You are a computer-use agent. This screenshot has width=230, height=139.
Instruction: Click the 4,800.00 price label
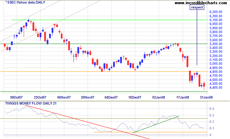pyautogui.click(x=216, y=72)
